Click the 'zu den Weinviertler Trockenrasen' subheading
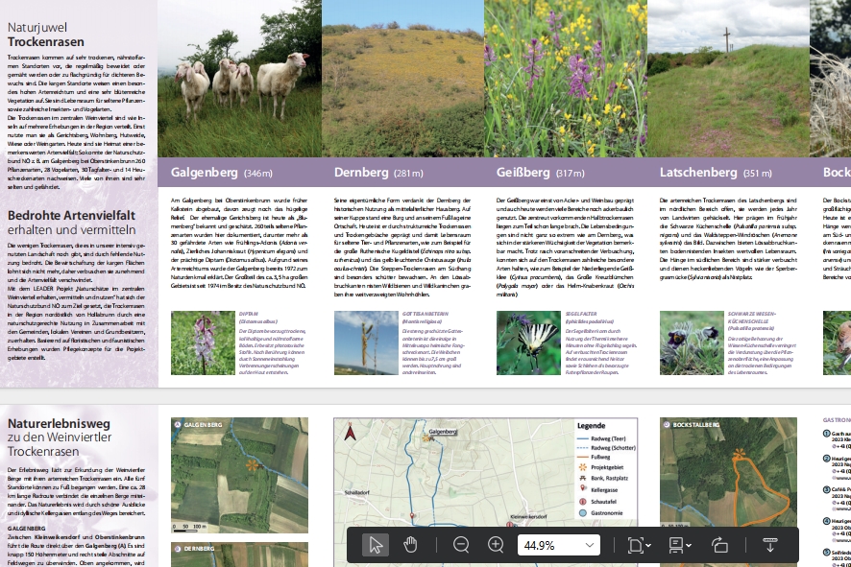 [60, 444]
